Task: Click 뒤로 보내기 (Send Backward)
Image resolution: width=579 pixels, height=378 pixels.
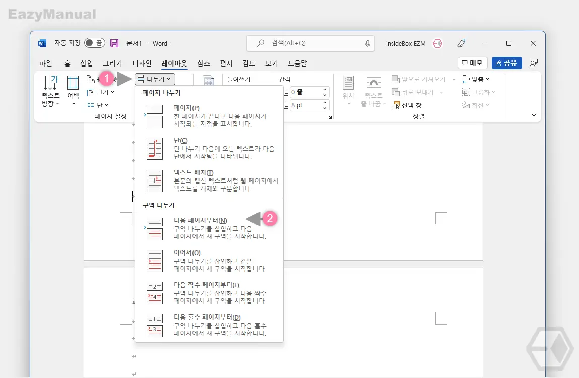Action: (413, 92)
